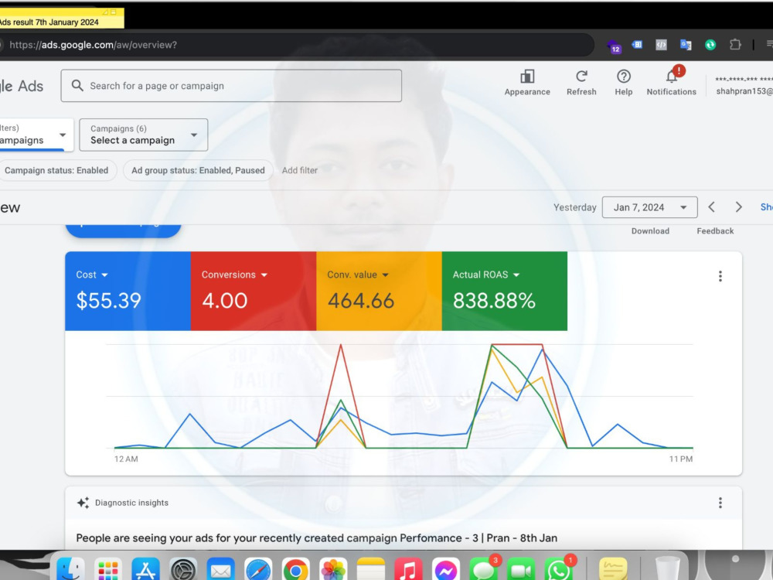Open FaceTime from the dock
This screenshot has height=580, width=773.
521,570
